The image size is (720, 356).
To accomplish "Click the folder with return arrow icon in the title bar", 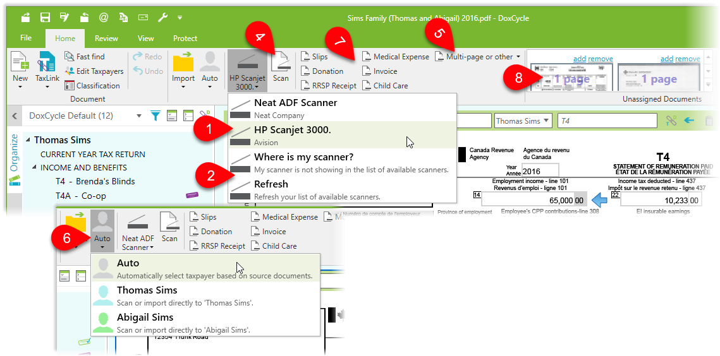I will 85,18.
